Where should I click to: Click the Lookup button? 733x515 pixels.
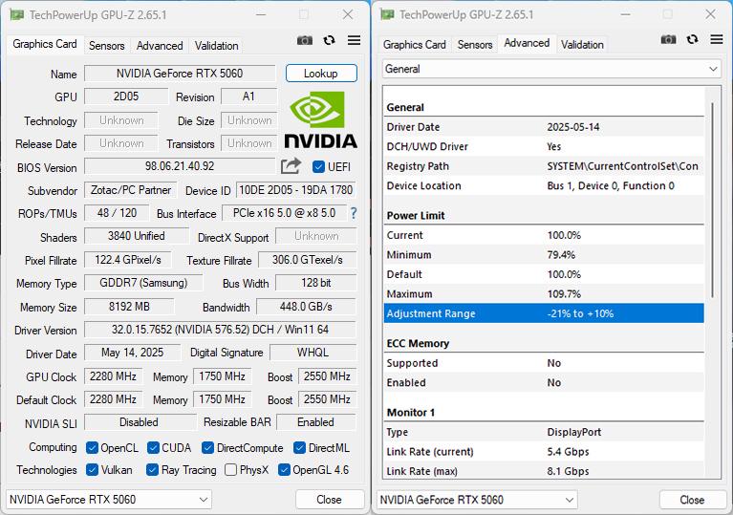point(321,74)
